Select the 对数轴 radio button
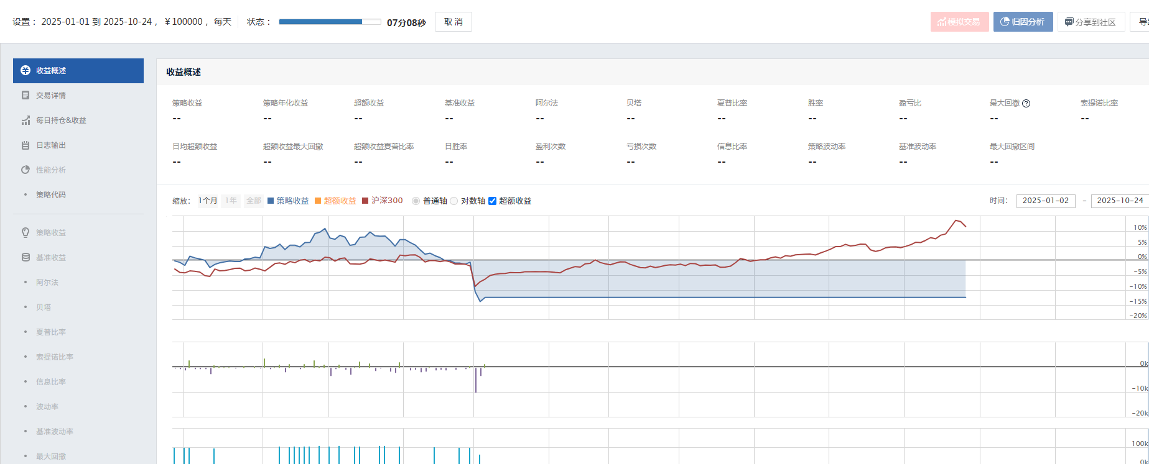 point(454,201)
